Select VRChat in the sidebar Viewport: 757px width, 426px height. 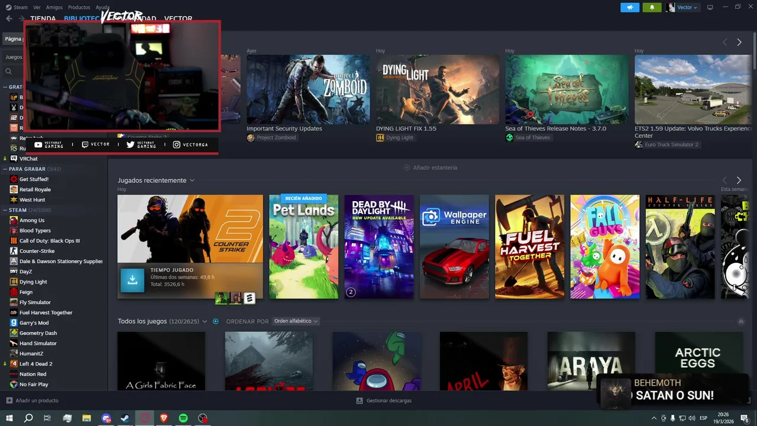(x=28, y=159)
